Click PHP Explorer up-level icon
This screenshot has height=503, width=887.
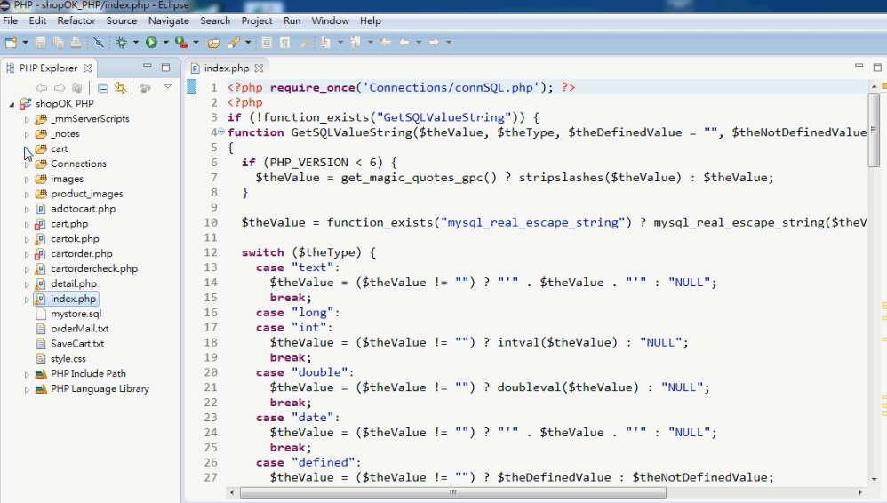point(77,88)
